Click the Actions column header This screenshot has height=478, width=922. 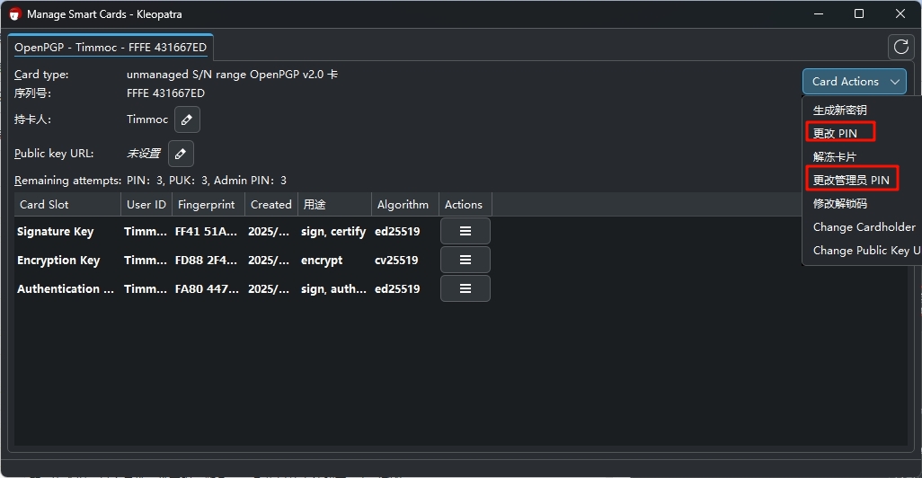click(x=465, y=205)
